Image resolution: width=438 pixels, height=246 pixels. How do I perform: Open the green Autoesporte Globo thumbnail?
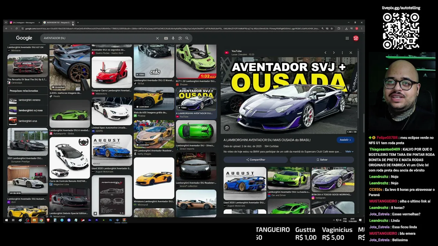(x=69, y=113)
